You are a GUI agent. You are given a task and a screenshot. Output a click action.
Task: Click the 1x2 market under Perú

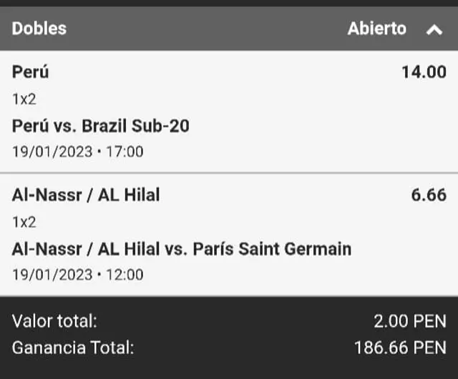[x=24, y=99]
